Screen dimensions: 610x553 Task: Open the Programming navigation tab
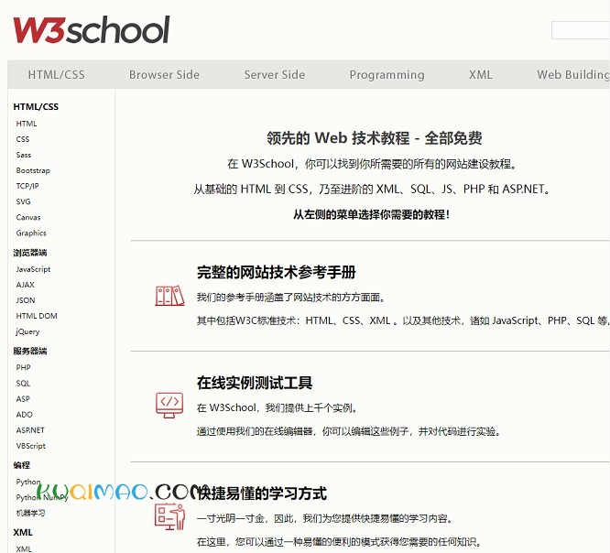pos(387,75)
